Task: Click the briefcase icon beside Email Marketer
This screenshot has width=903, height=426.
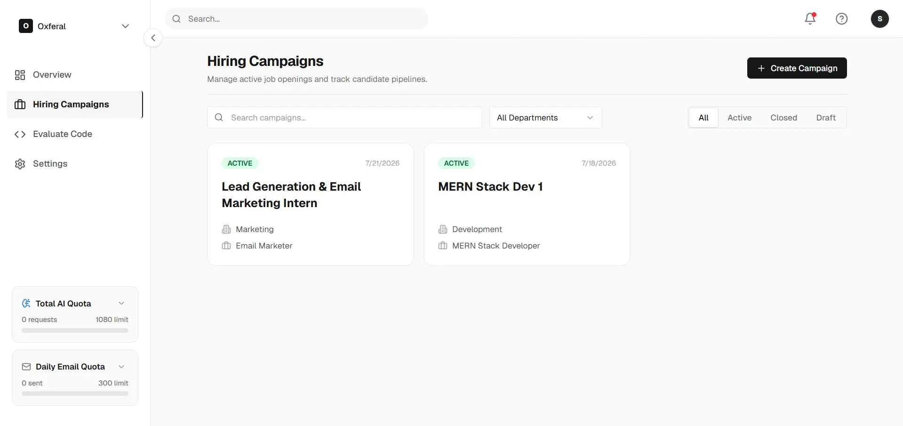Action: pyautogui.click(x=226, y=246)
